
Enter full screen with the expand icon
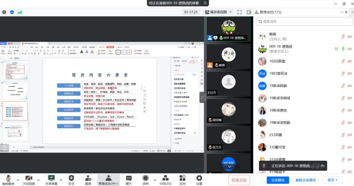(x=240, y=12)
